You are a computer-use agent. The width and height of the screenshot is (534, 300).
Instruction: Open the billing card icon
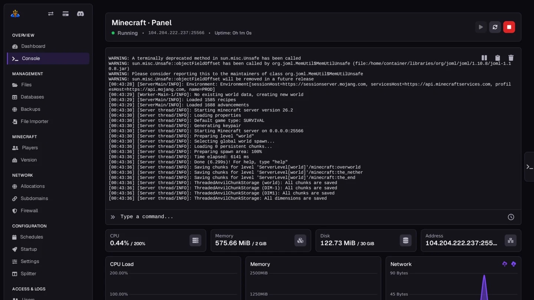point(66,14)
